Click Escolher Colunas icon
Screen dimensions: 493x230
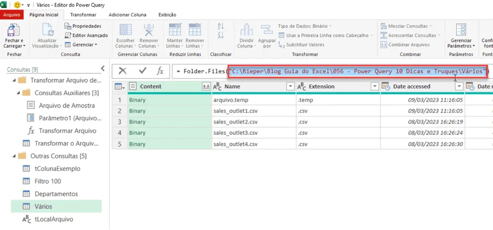[x=125, y=30]
